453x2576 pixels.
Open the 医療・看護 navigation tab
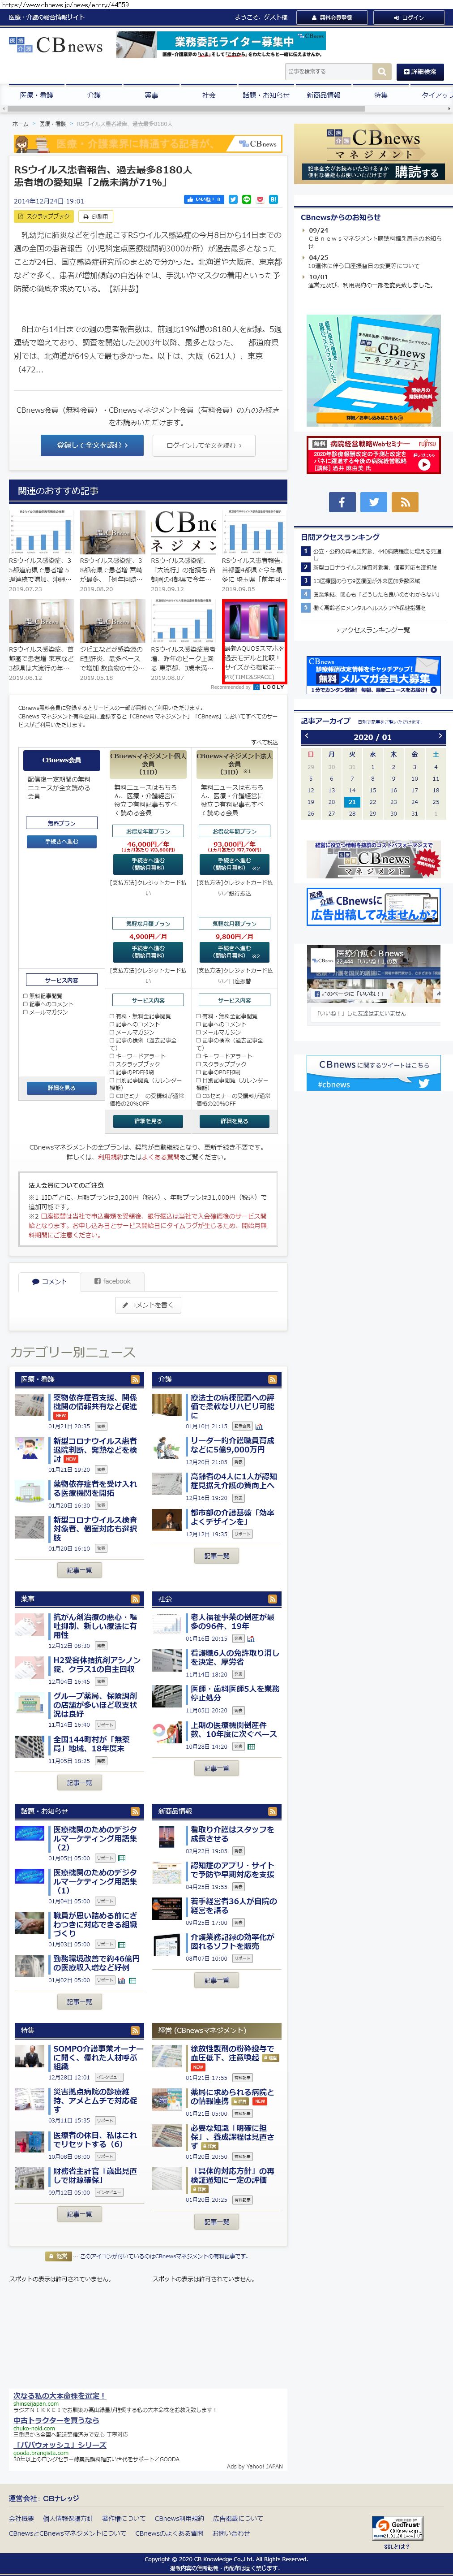coord(37,95)
